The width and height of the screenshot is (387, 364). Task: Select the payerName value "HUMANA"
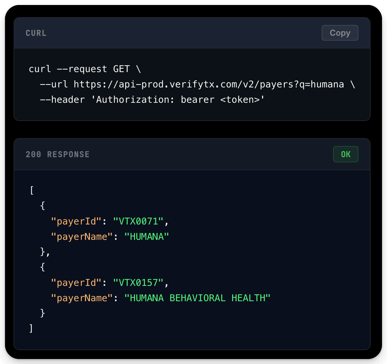click(x=147, y=237)
